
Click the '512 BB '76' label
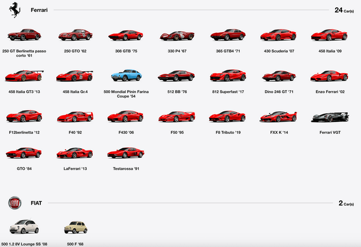(177, 91)
